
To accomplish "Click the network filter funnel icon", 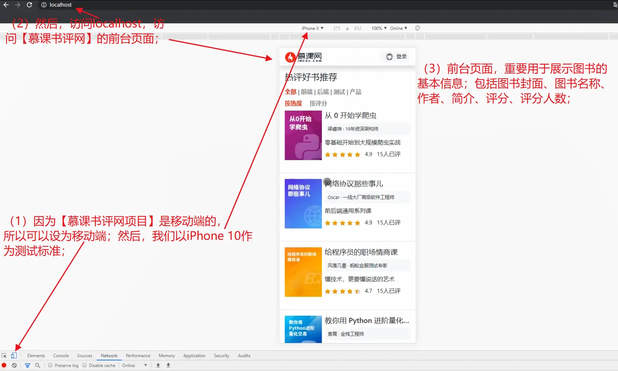I will click(27, 365).
